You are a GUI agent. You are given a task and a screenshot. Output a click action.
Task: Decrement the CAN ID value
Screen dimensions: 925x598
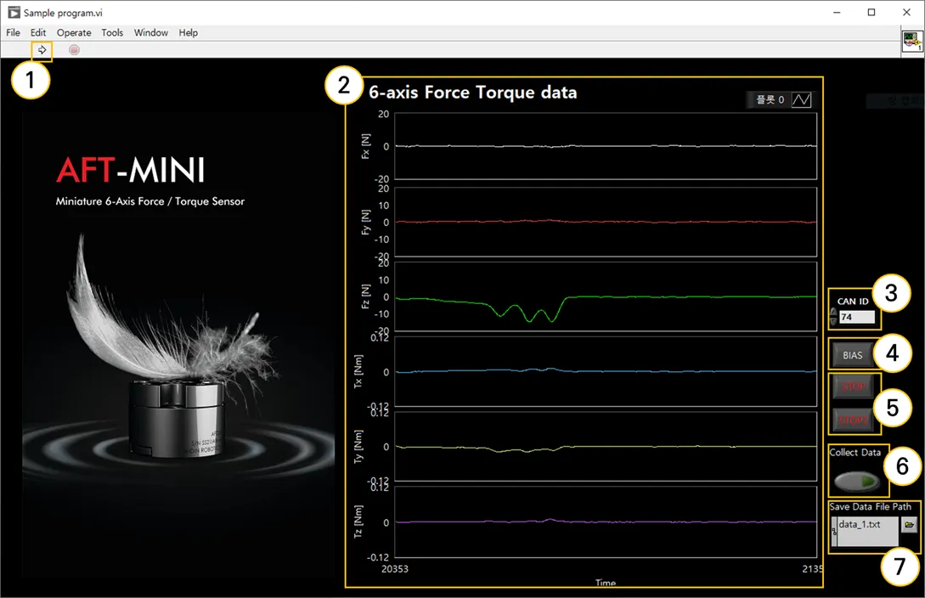pos(833,321)
